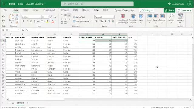
Task: Open the Calibri font name dropdown
Action: 40,17
